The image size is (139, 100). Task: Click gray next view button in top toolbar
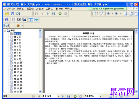[66, 14]
